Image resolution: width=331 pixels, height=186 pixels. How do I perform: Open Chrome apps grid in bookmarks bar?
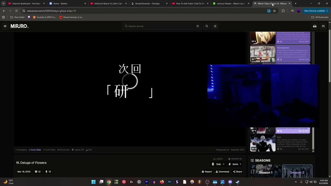[3, 17]
